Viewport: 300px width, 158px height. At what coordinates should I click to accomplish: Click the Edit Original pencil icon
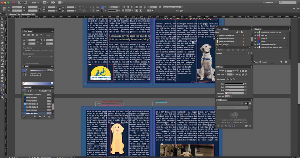point(247,50)
